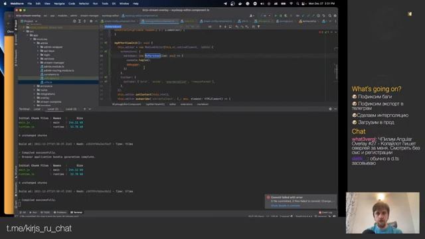Collapse the admin folder
The image size is (425, 239).
point(35,43)
